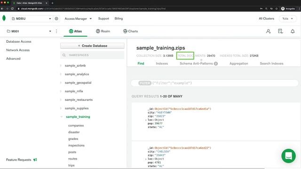
Task: Select the grades collection
Action: click(73, 139)
